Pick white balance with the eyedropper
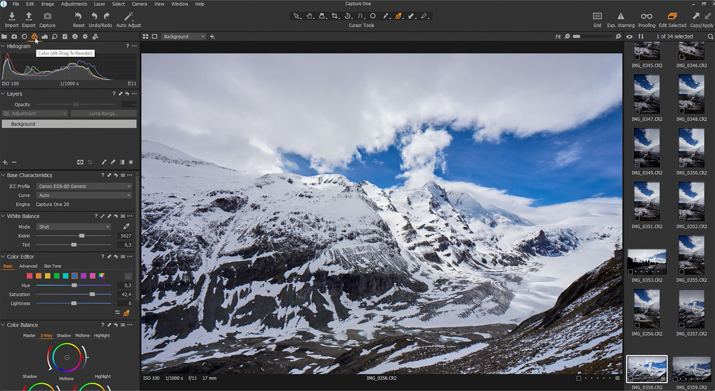 coord(126,226)
